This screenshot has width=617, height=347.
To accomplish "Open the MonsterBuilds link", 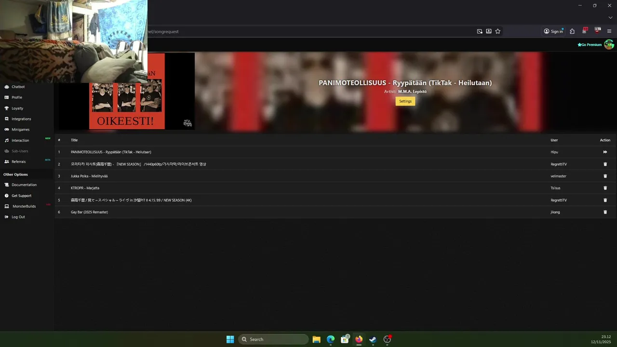I will tap(24, 206).
